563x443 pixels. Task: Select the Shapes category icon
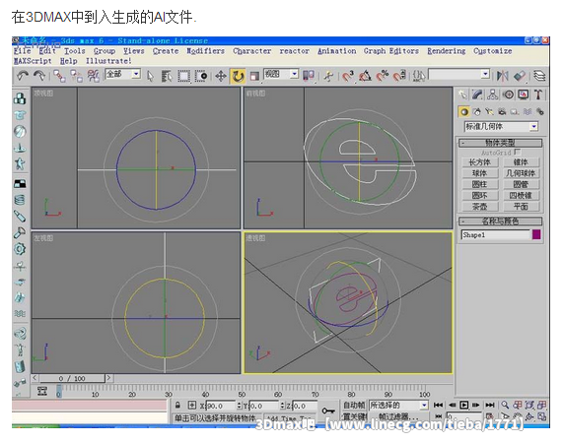tap(477, 112)
